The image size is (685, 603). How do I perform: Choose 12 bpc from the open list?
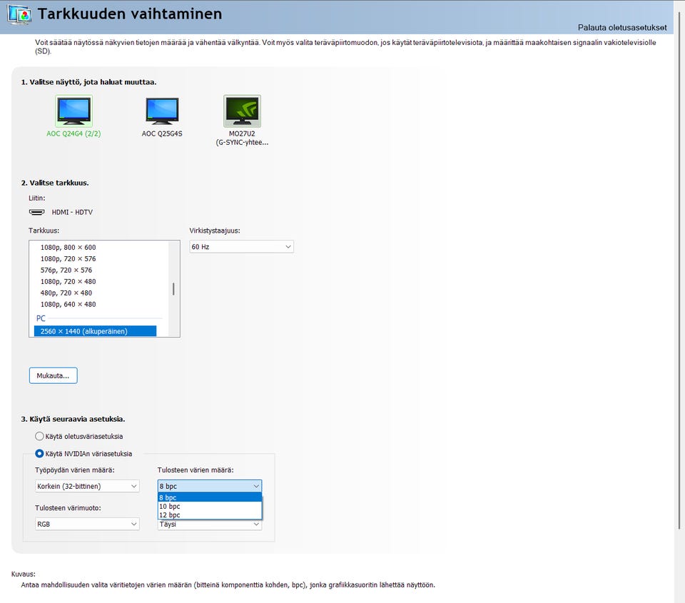pyautogui.click(x=210, y=515)
